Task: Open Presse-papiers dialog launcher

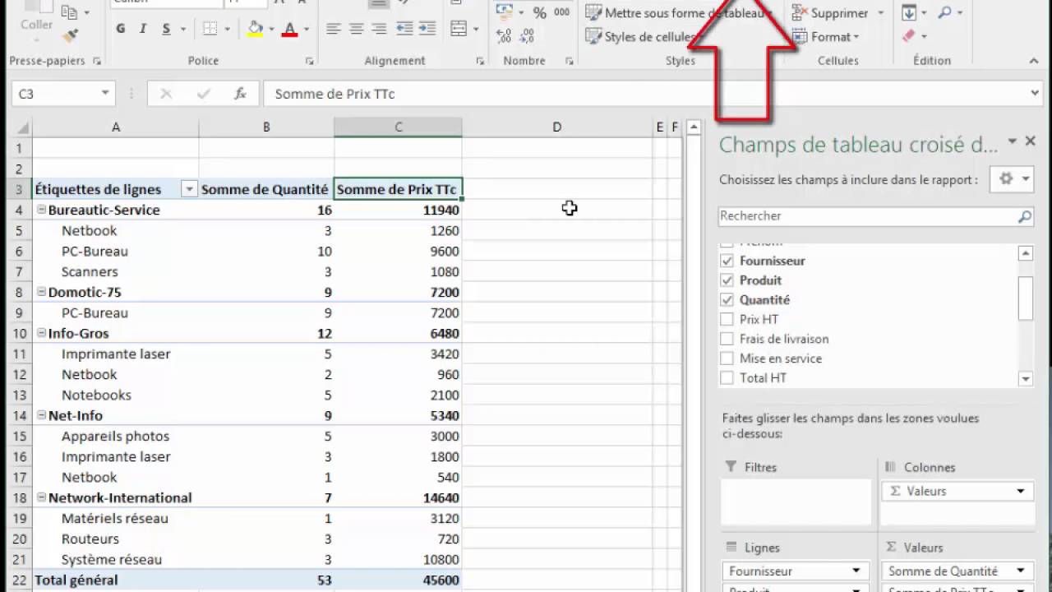Action: [97, 61]
